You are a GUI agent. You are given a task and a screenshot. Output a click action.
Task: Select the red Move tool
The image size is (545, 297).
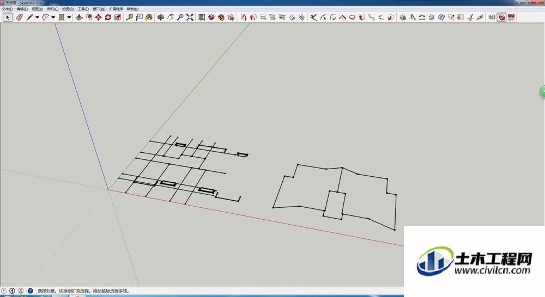pyautogui.click(x=98, y=17)
